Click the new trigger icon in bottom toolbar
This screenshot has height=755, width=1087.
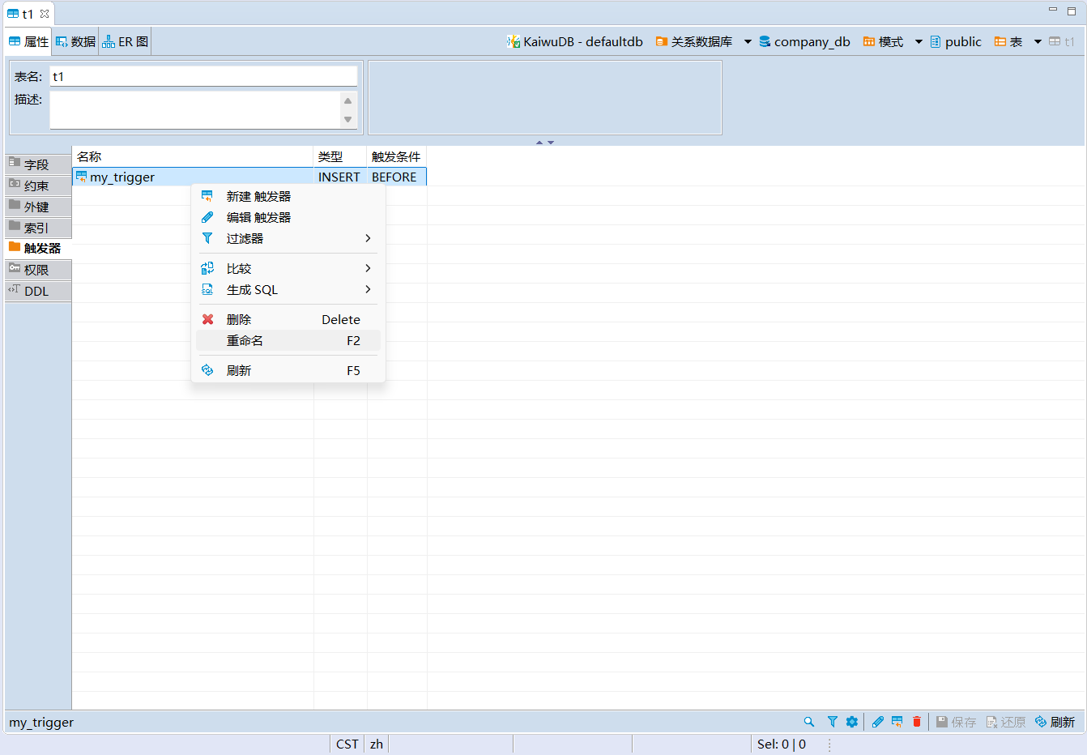pos(897,722)
